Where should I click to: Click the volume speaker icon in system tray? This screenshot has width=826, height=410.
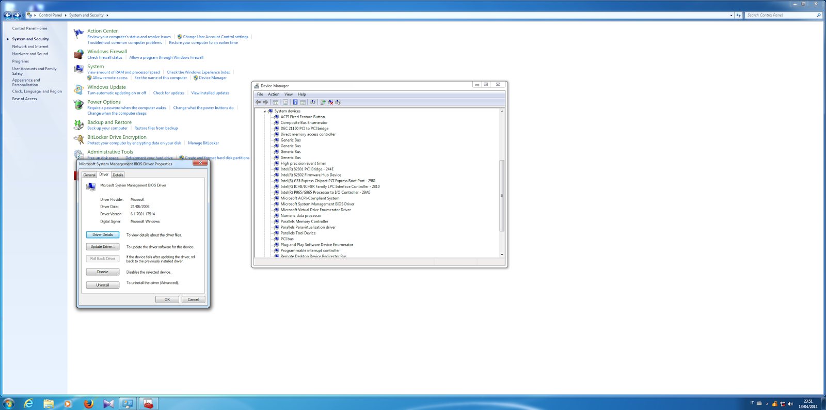790,404
